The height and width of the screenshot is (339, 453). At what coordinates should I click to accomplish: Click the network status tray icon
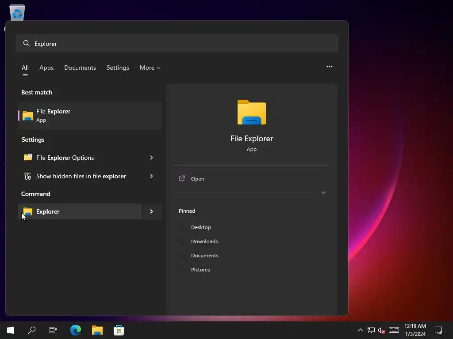click(x=371, y=330)
